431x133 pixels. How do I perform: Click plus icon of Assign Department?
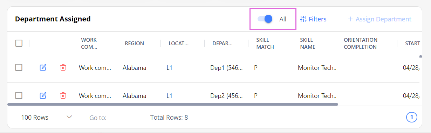tap(350, 19)
